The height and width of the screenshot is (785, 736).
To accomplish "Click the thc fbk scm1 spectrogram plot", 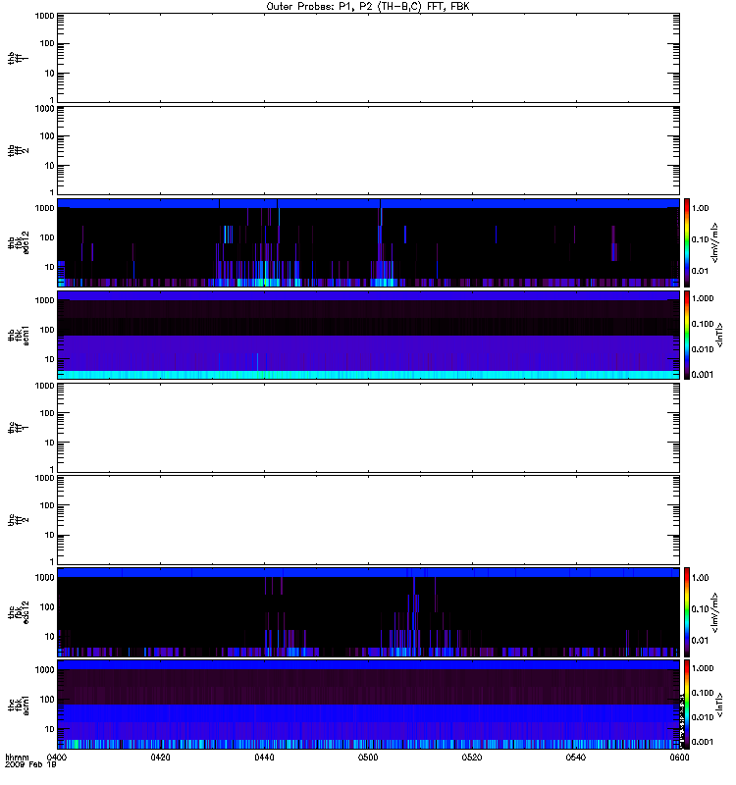I will tap(368, 705).
